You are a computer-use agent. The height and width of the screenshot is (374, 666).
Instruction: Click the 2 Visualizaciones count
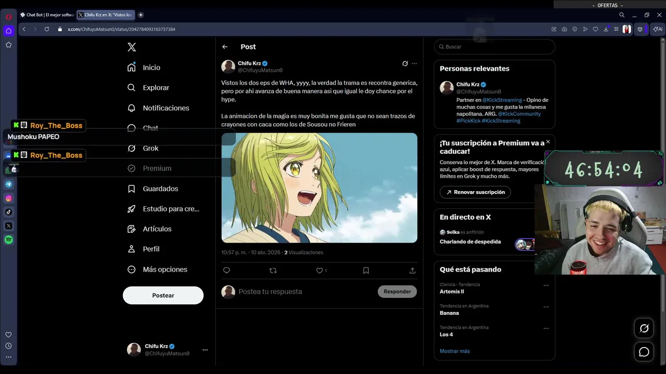[x=303, y=252]
